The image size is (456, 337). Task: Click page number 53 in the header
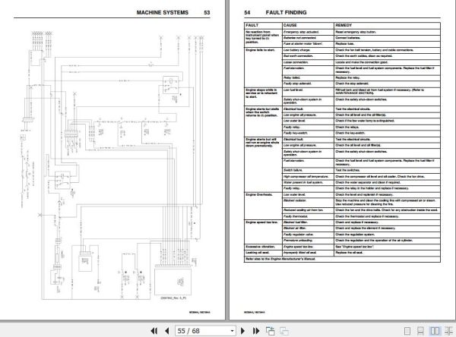tap(207, 12)
